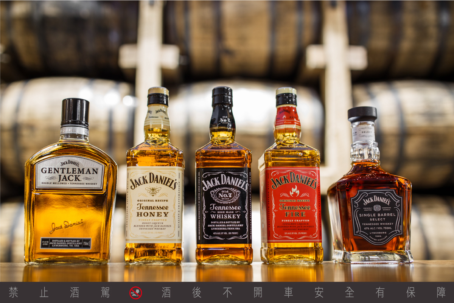Select the "Tennessee HONEY" label text

pyautogui.click(x=153, y=210)
